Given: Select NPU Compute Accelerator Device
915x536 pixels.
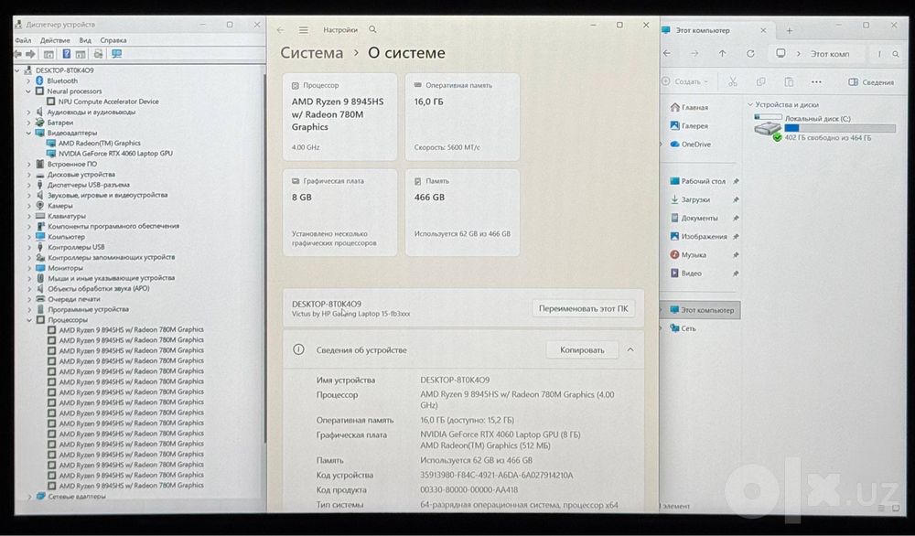Looking at the screenshot, I should (109, 102).
